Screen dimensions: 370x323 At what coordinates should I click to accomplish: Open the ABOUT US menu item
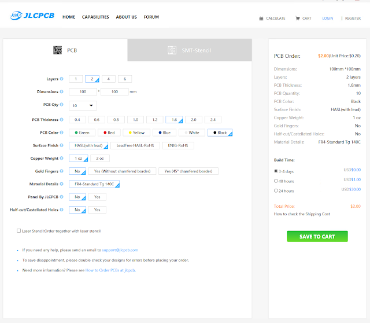tap(126, 17)
